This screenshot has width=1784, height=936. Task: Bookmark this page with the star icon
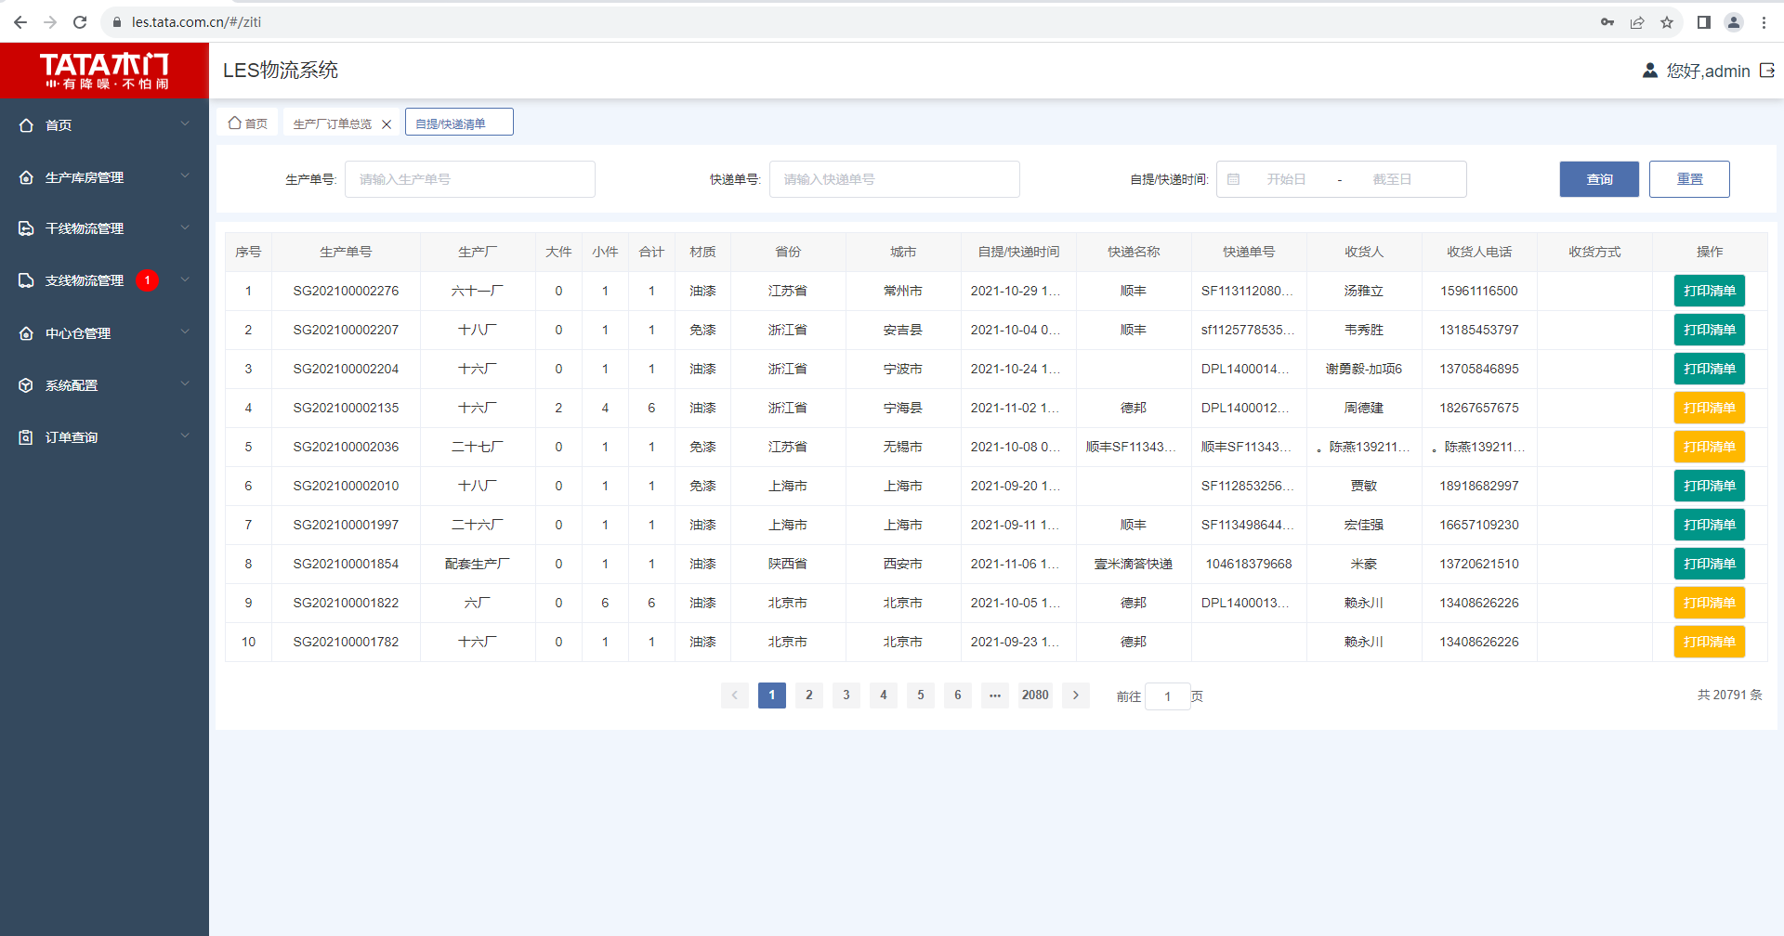click(1667, 22)
